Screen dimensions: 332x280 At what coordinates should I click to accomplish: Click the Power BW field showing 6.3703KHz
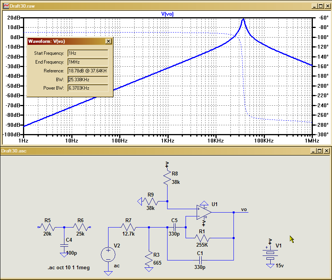[88, 88]
